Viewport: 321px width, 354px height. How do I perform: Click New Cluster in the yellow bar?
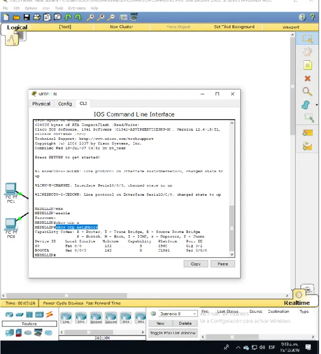pos(121,26)
